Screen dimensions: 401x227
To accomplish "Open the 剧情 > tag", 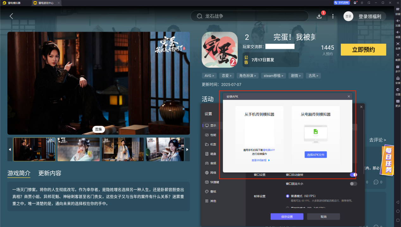I will tap(296, 76).
